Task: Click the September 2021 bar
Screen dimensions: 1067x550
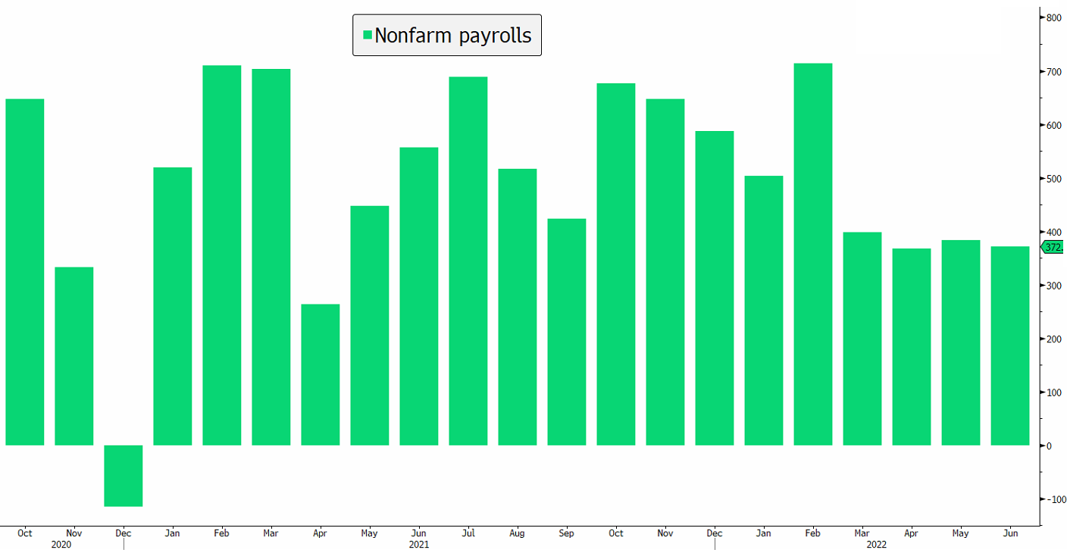Action: (566, 332)
